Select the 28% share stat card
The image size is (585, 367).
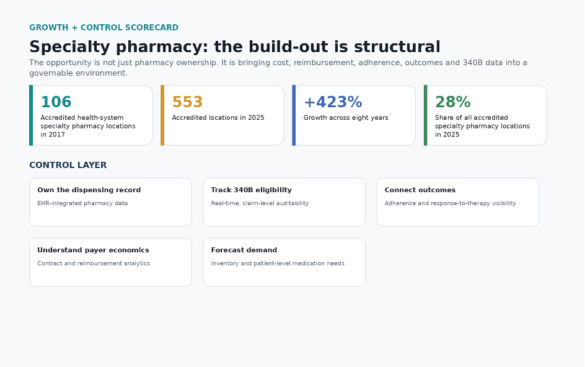(x=485, y=115)
